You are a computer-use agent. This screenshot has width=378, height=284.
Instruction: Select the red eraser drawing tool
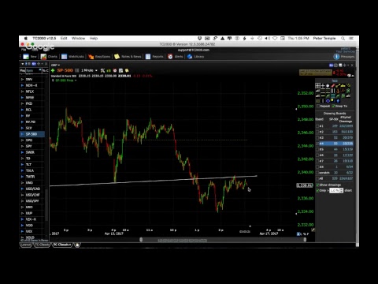333,85
